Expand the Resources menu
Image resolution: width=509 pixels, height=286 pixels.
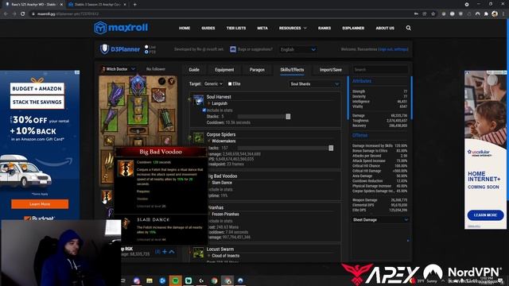coord(293,29)
